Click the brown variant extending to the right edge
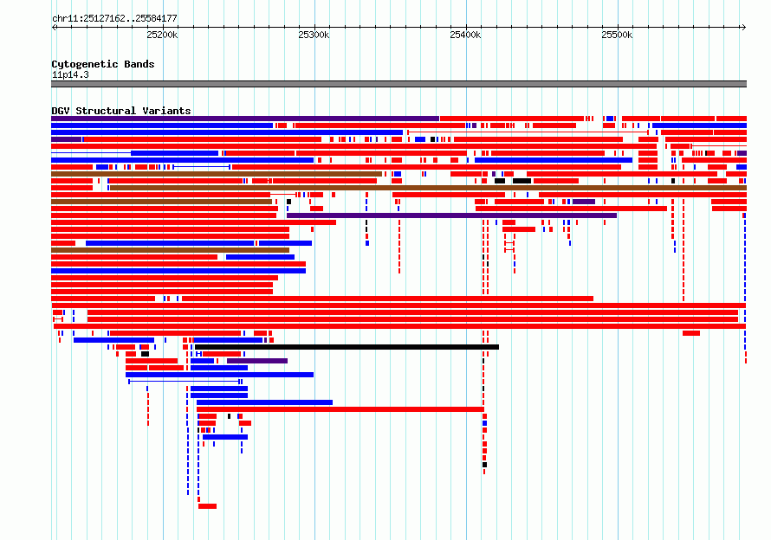This screenshot has height=540, width=771. 428,188
